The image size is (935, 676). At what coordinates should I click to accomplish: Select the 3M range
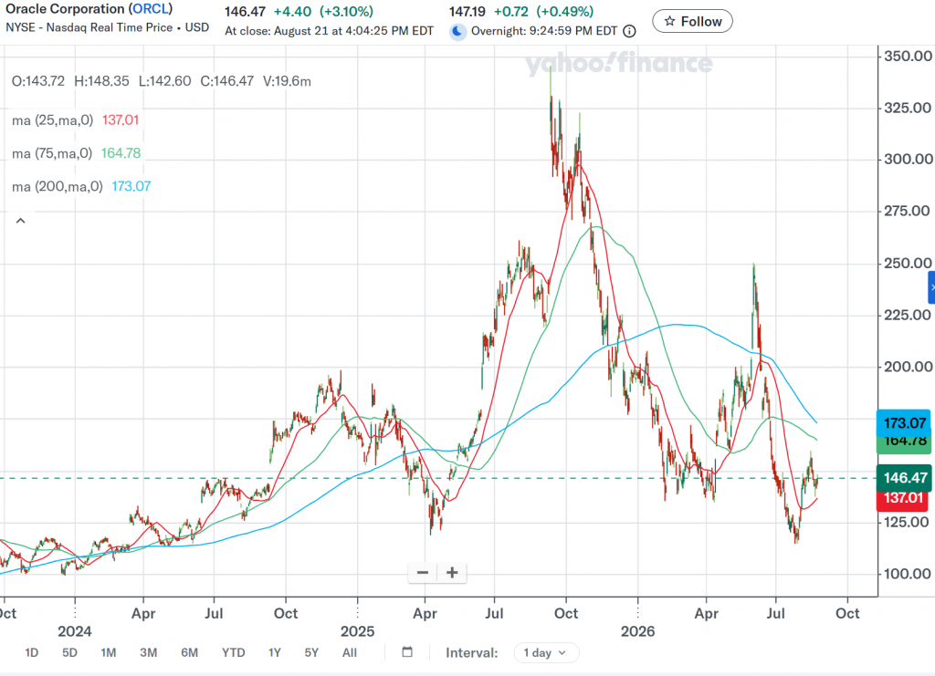[149, 653]
